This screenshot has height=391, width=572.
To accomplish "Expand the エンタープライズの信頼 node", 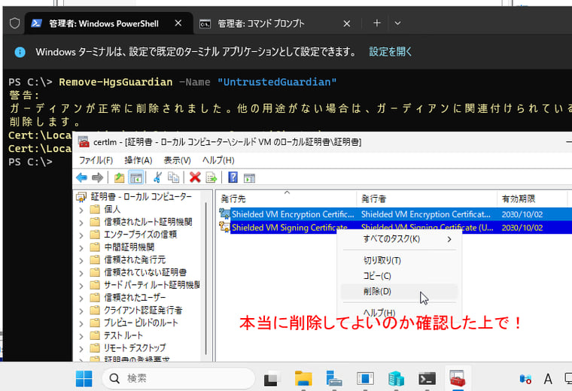I will pyautogui.click(x=81, y=235).
